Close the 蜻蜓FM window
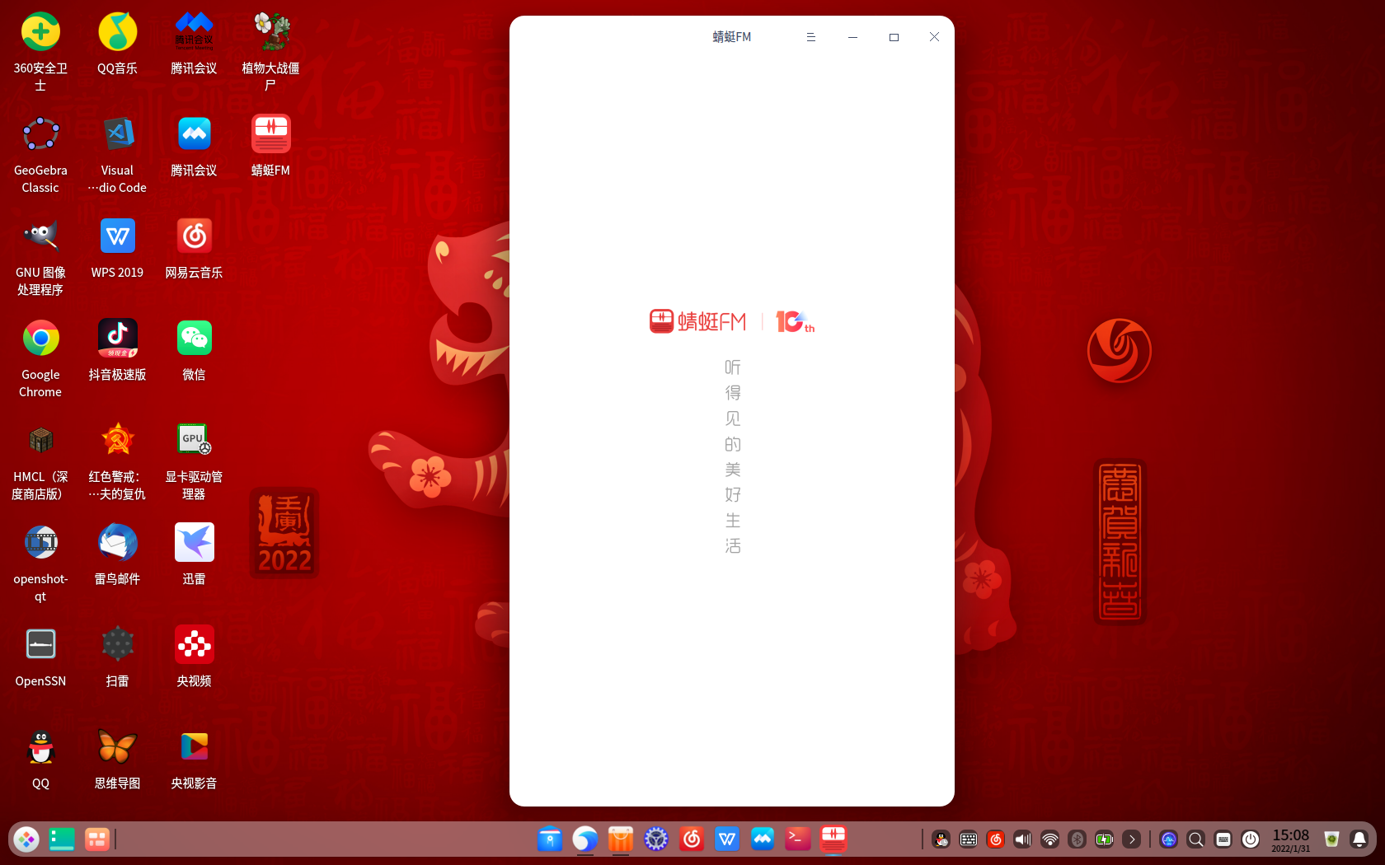Screen dimensions: 1385x865 [934, 37]
